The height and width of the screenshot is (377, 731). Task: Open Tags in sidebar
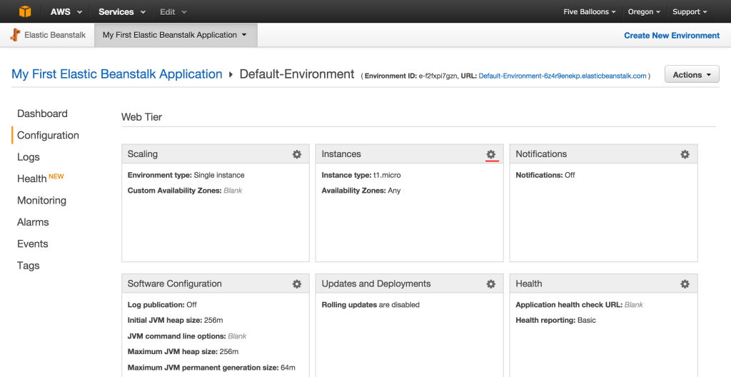(29, 266)
